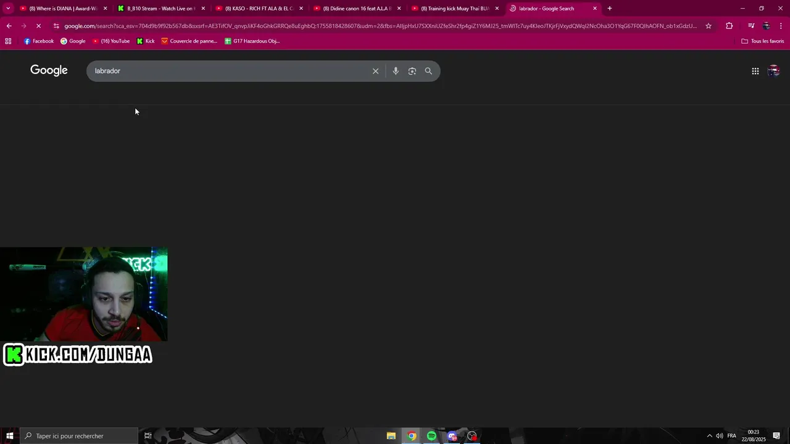The width and height of the screenshot is (790, 444).
Task: Open Discord from taskbar
Action: click(452, 436)
